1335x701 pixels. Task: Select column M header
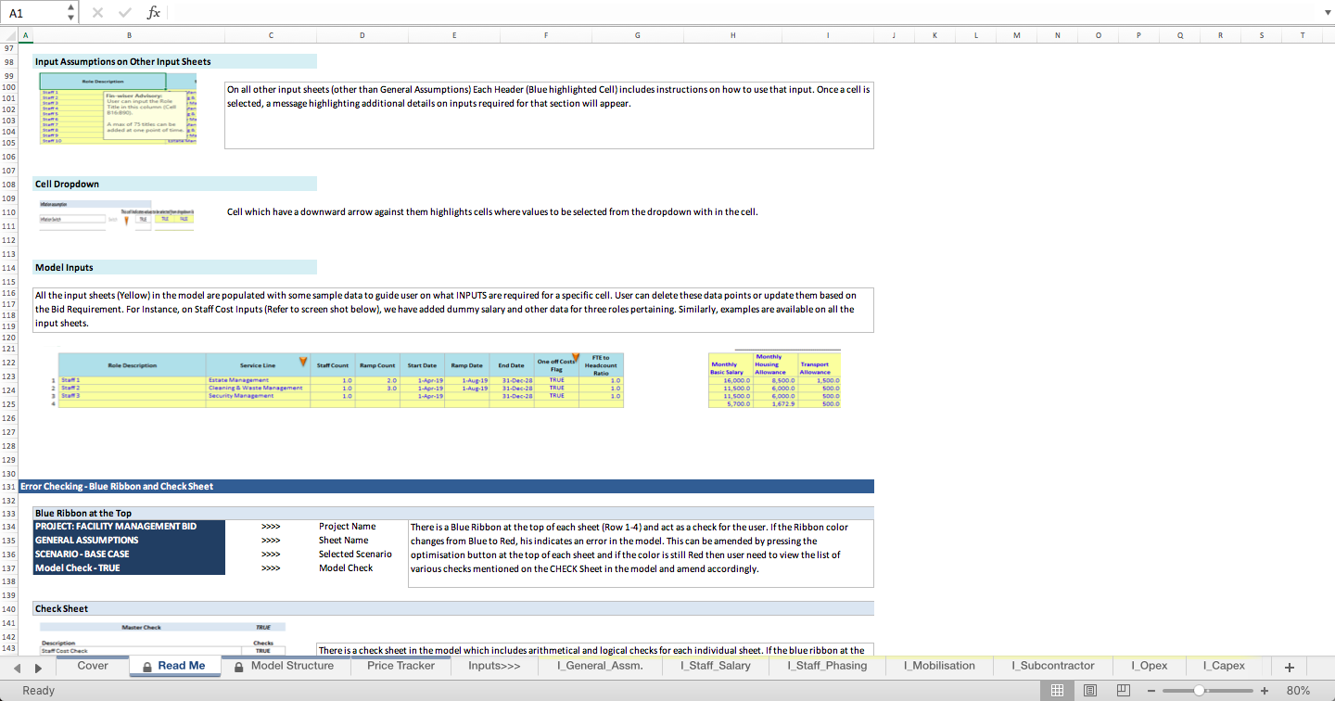click(x=1017, y=35)
